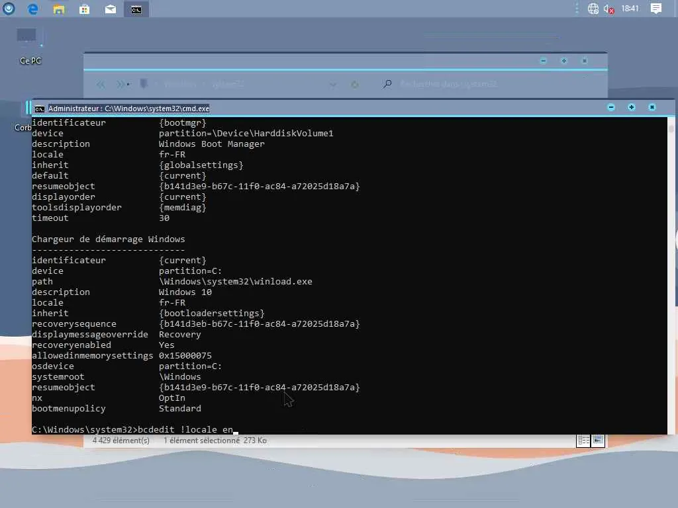Click the '4 429 élément(s)' status text
The height and width of the screenshot is (508, 678).
tap(121, 441)
